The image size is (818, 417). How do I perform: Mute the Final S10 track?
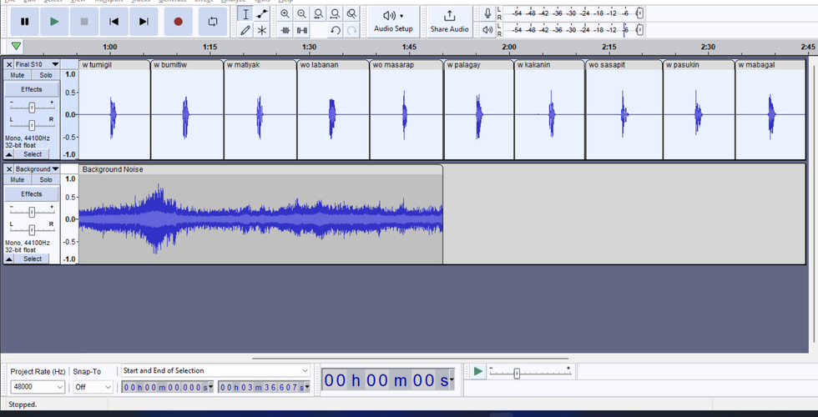click(18, 75)
